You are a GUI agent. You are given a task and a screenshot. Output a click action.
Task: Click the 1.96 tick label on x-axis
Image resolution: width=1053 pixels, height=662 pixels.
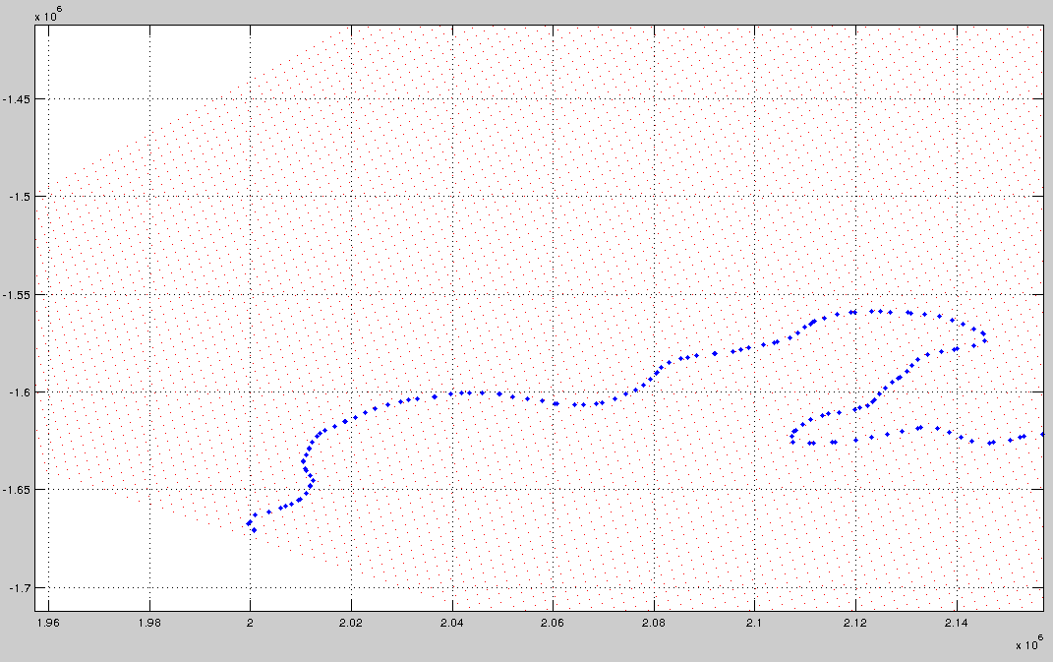click(x=49, y=624)
